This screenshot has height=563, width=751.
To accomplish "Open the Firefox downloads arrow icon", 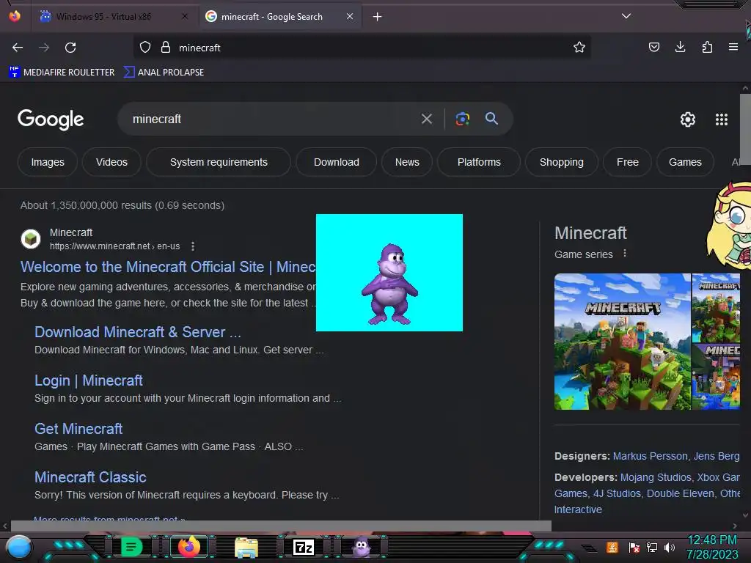I will [x=680, y=47].
